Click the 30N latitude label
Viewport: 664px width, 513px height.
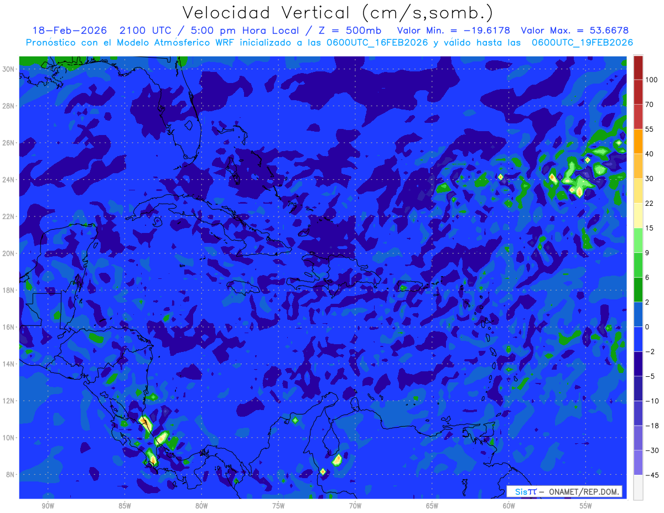point(8,69)
